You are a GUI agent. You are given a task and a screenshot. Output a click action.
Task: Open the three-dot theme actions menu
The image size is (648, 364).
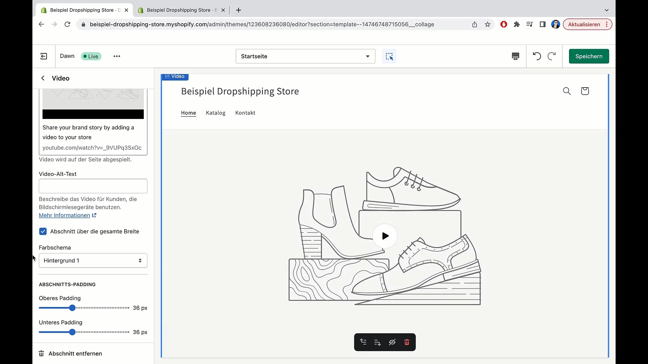(117, 56)
